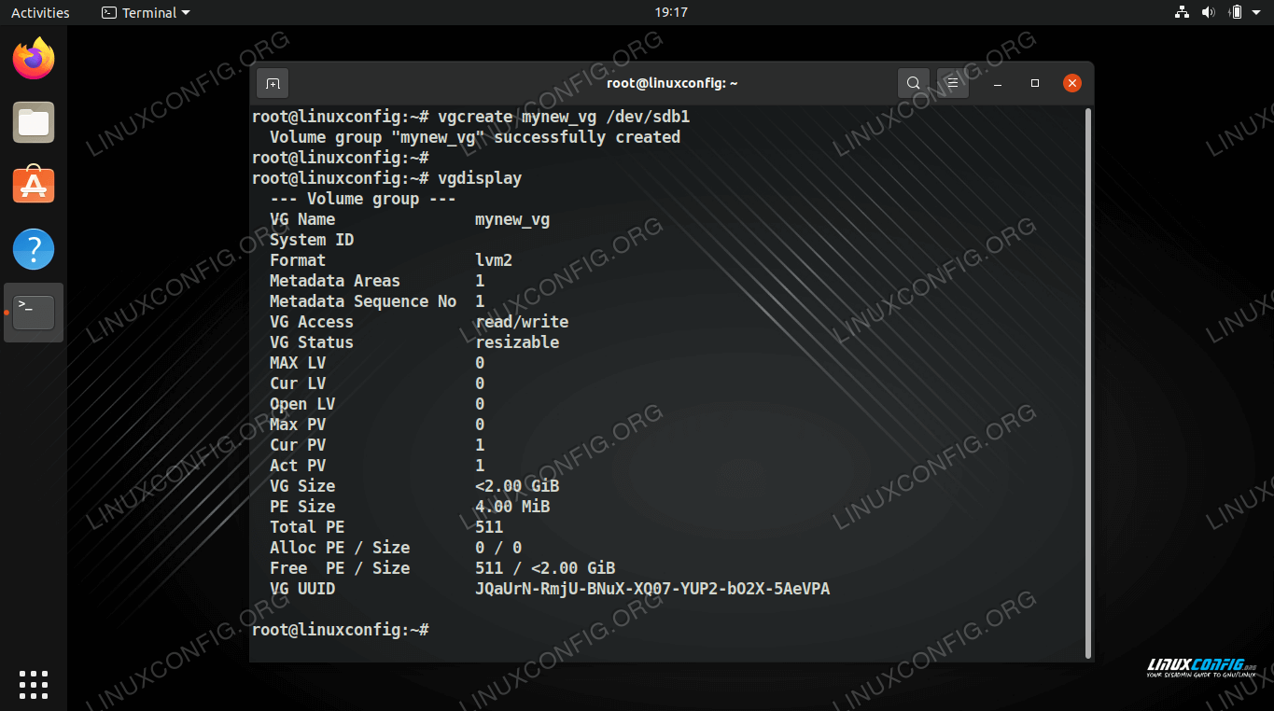Open the Help icon in the dock
Viewport: 1274px width, 711px height.
coord(34,249)
